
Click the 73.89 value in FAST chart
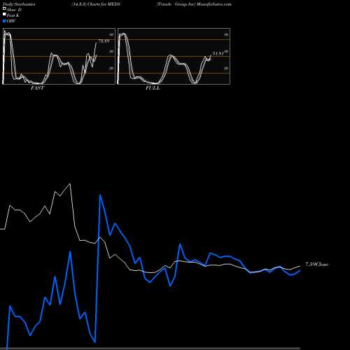[104, 41]
